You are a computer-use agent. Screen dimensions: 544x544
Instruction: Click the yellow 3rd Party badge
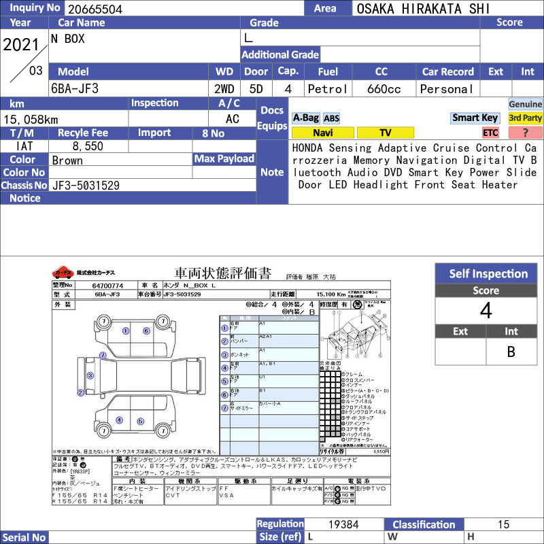(525, 118)
